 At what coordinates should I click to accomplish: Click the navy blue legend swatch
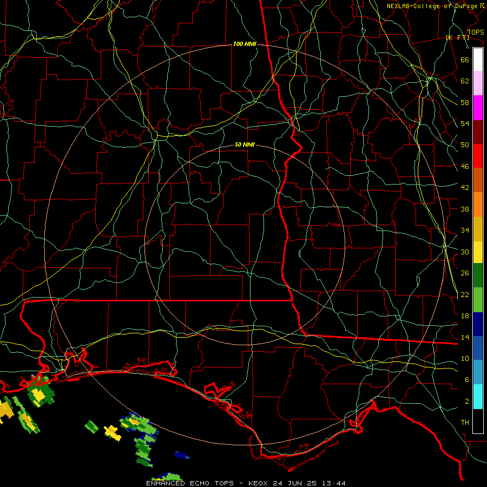pos(478,324)
